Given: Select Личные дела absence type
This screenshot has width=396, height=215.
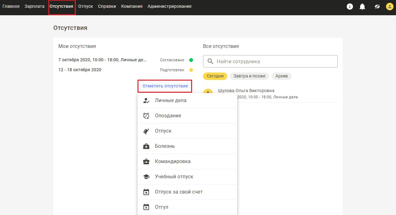Looking at the screenshot, I should coord(187,100).
